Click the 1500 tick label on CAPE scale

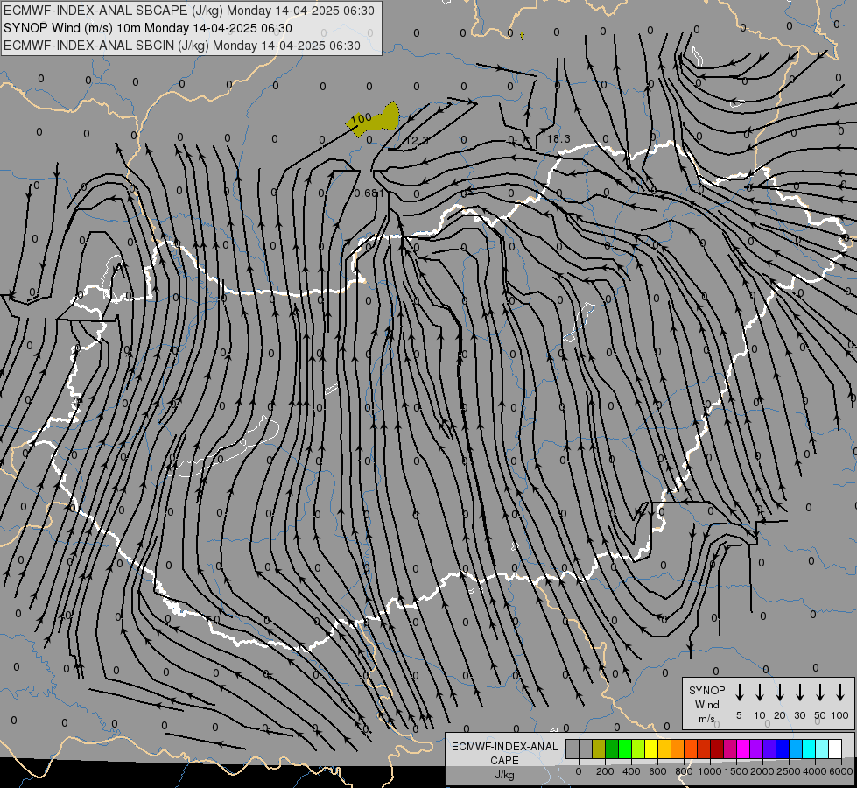coord(736,771)
